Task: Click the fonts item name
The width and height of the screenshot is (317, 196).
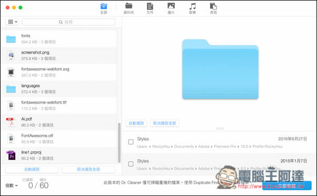Action: (x=26, y=36)
